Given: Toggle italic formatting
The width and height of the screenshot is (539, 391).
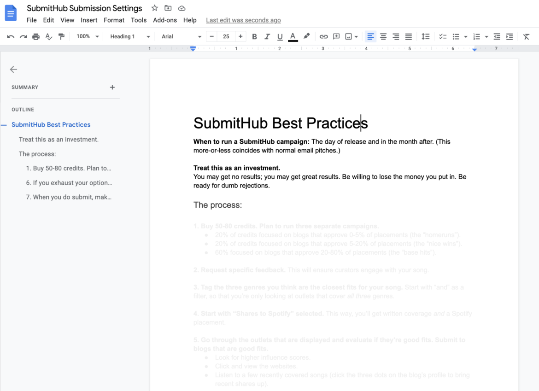Looking at the screenshot, I should (267, 37).
